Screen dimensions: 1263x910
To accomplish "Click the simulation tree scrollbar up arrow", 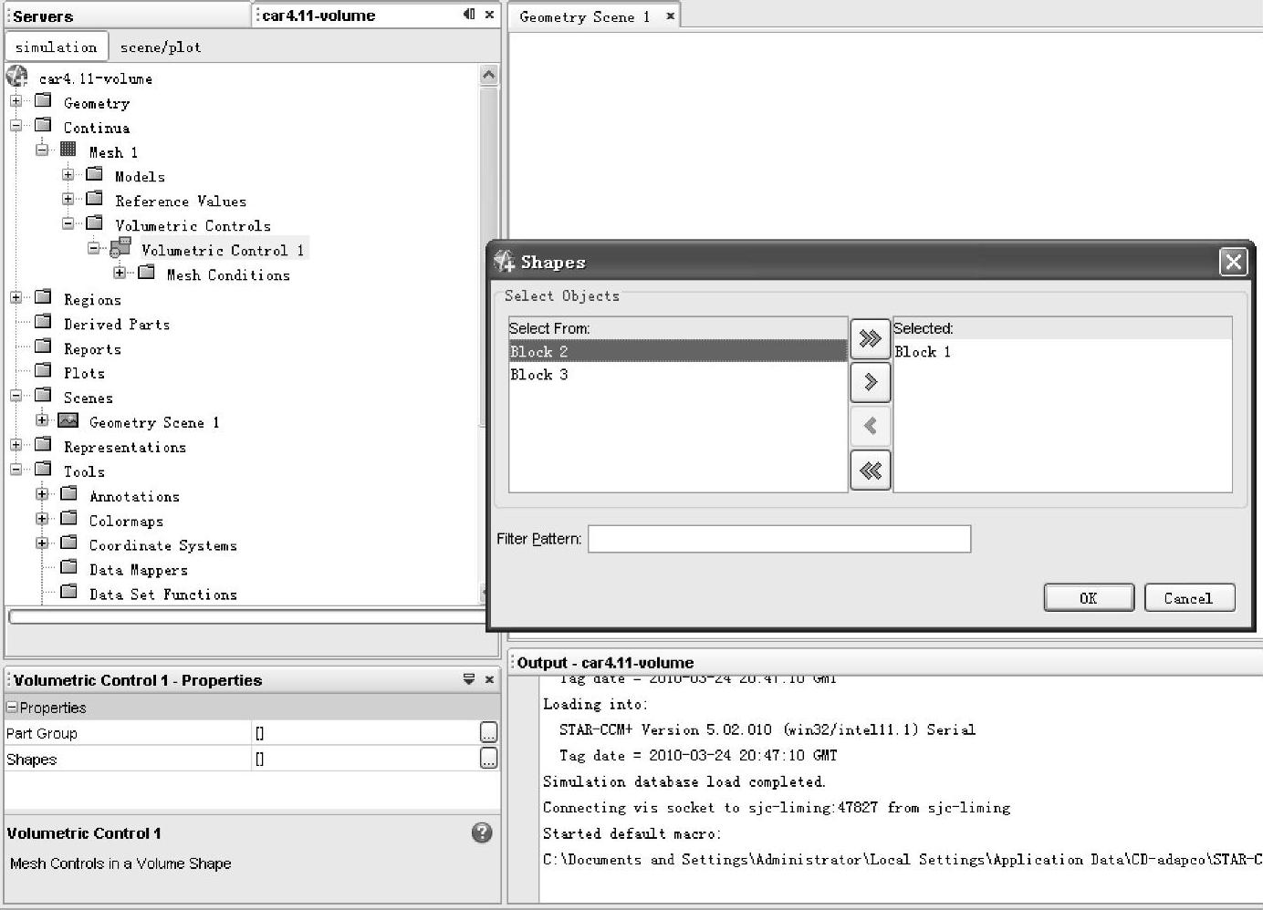I will coord(488,76).
